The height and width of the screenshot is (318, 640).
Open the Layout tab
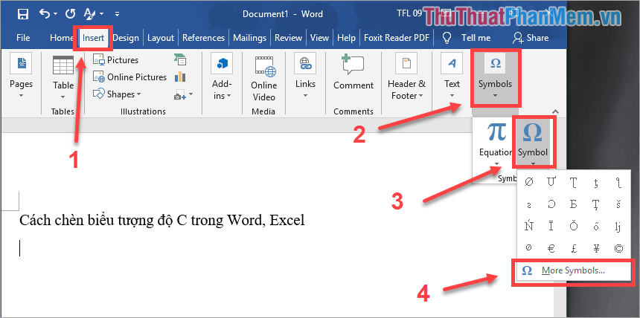(x=161, y=38)
